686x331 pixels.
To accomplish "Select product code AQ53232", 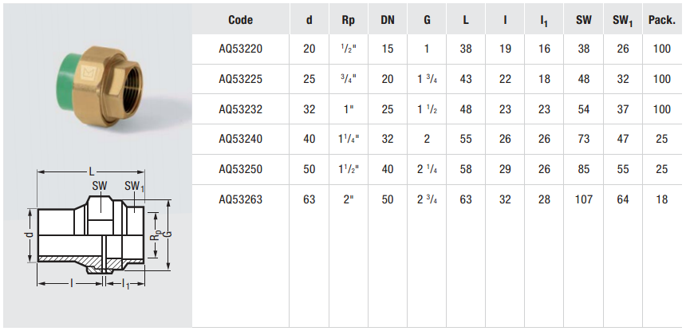I will pyautogui.click(x=240, y=109).
